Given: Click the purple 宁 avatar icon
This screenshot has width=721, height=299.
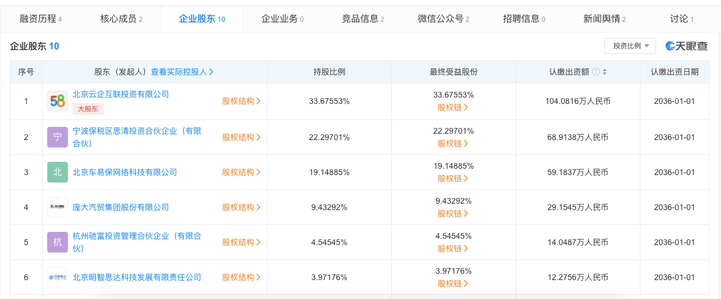Looking at the screenshot, I should click(x=58, y=137).
